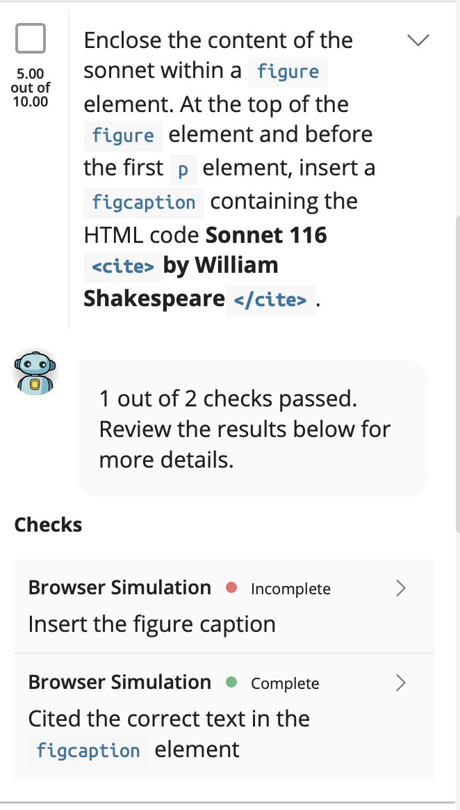This screenshot has width=460, height=810.
Task: Click the second figure code chip
Action: (x=122, y=135)
